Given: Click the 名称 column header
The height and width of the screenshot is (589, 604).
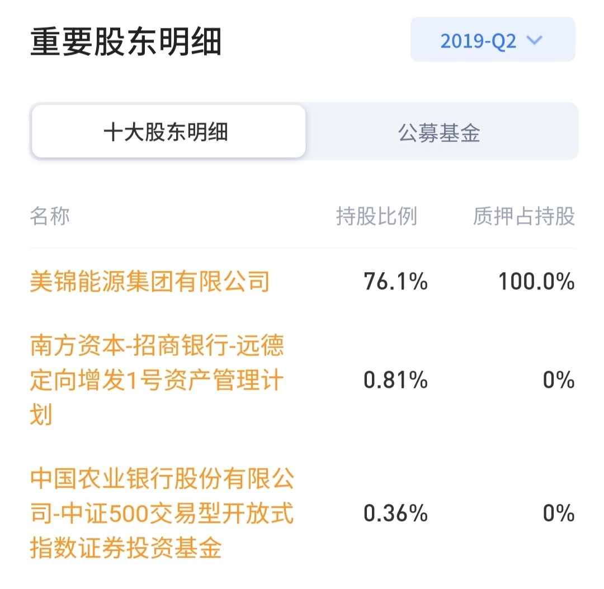Looking at the screenshot, I should click(50, 216).
